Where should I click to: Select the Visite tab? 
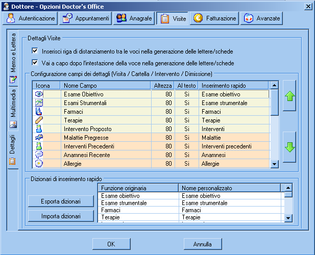(x=173, y=18)
